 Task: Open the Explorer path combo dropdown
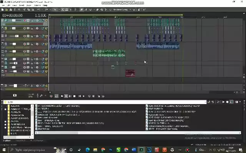click(205, 102)
